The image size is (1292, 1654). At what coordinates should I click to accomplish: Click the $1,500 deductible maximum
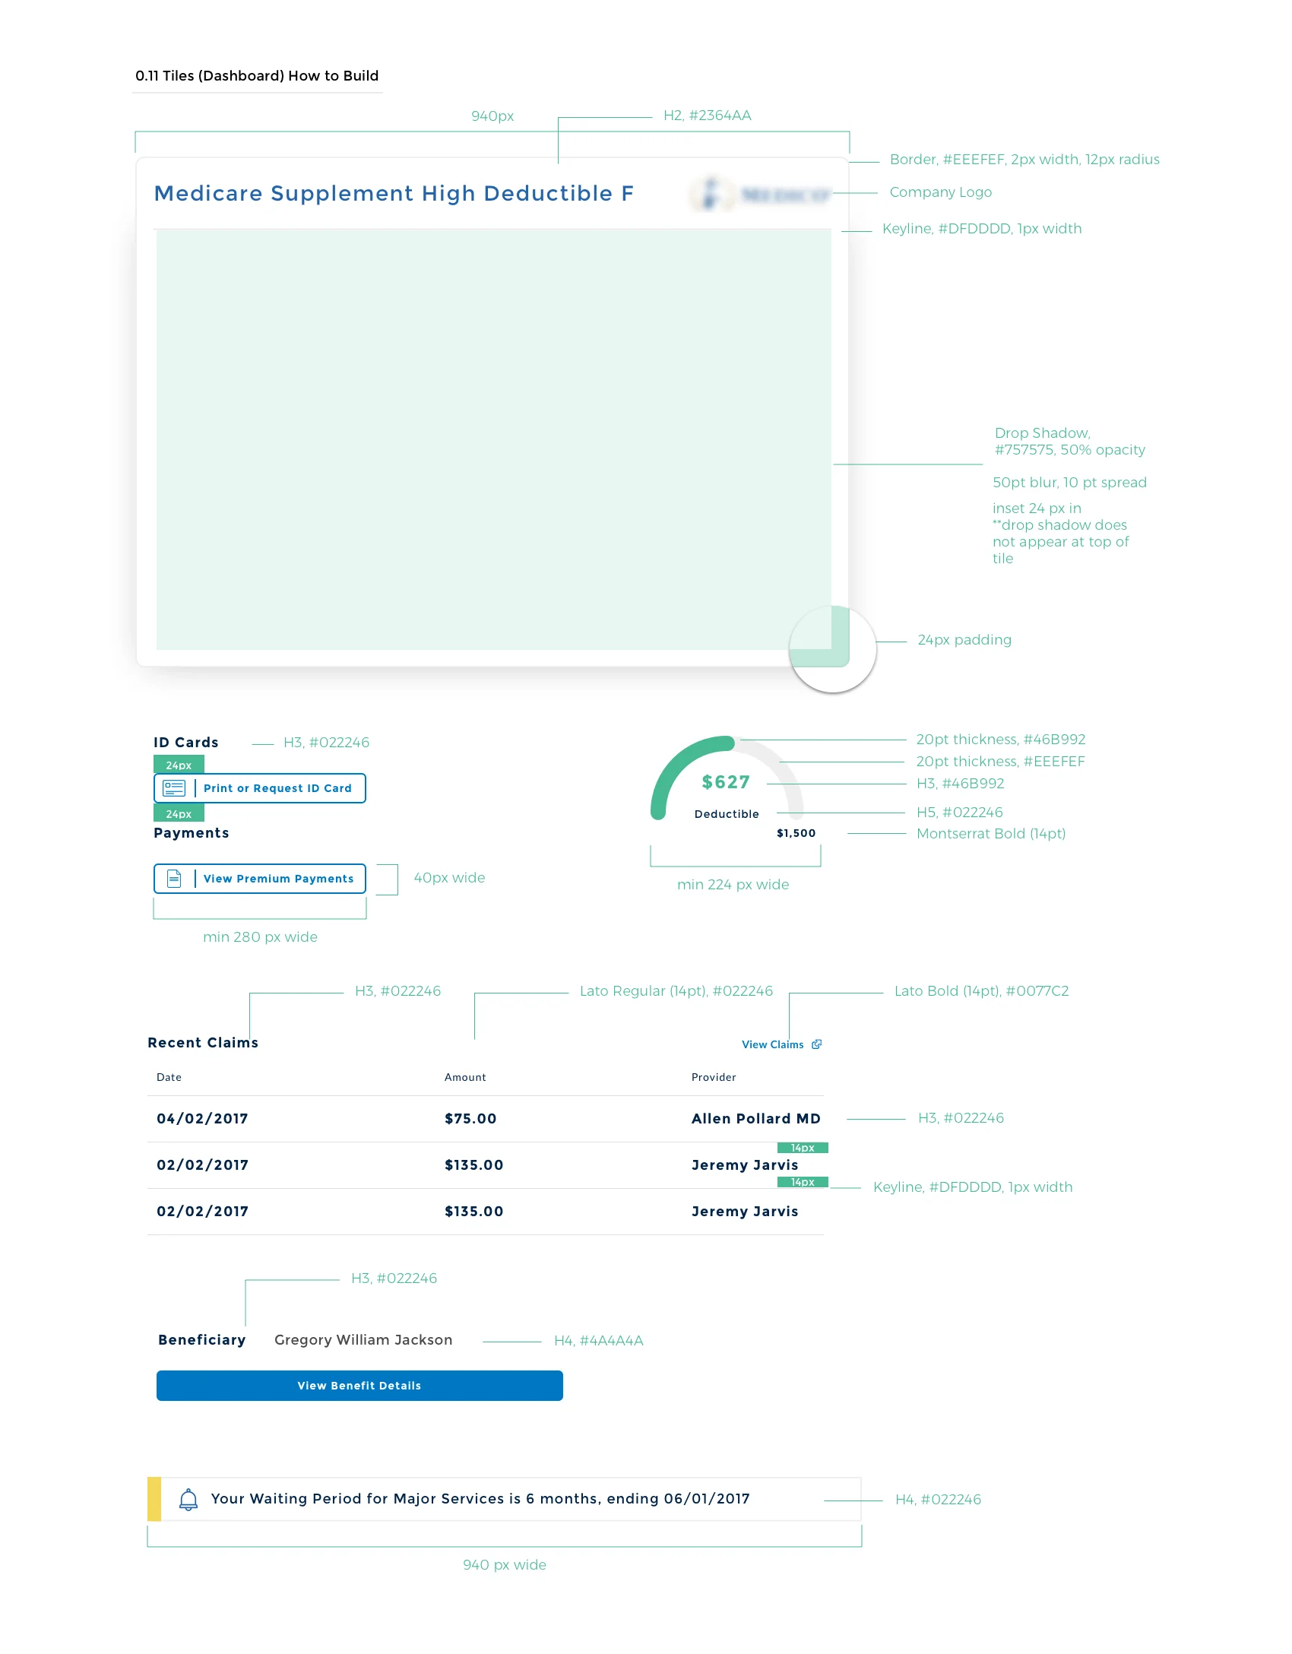coord(796,833)
